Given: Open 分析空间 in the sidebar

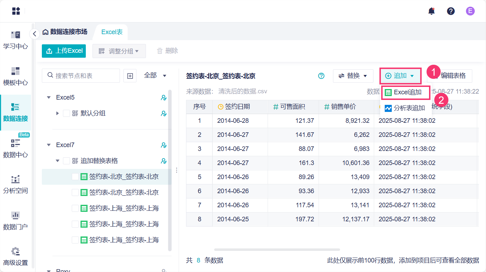Looking at the screenshot, I should point(15,184).
